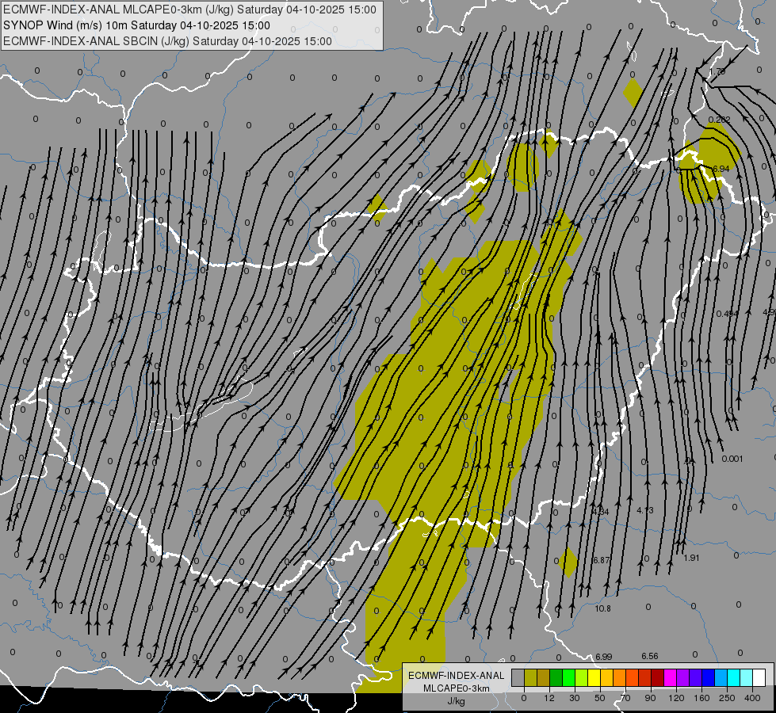The width and height of the screenshot is (776, 713).
Task: Click the bright green legend swatch
Action: (568, 677)
